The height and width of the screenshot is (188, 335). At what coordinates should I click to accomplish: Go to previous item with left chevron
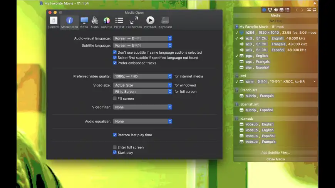click(x=296, y=10)
